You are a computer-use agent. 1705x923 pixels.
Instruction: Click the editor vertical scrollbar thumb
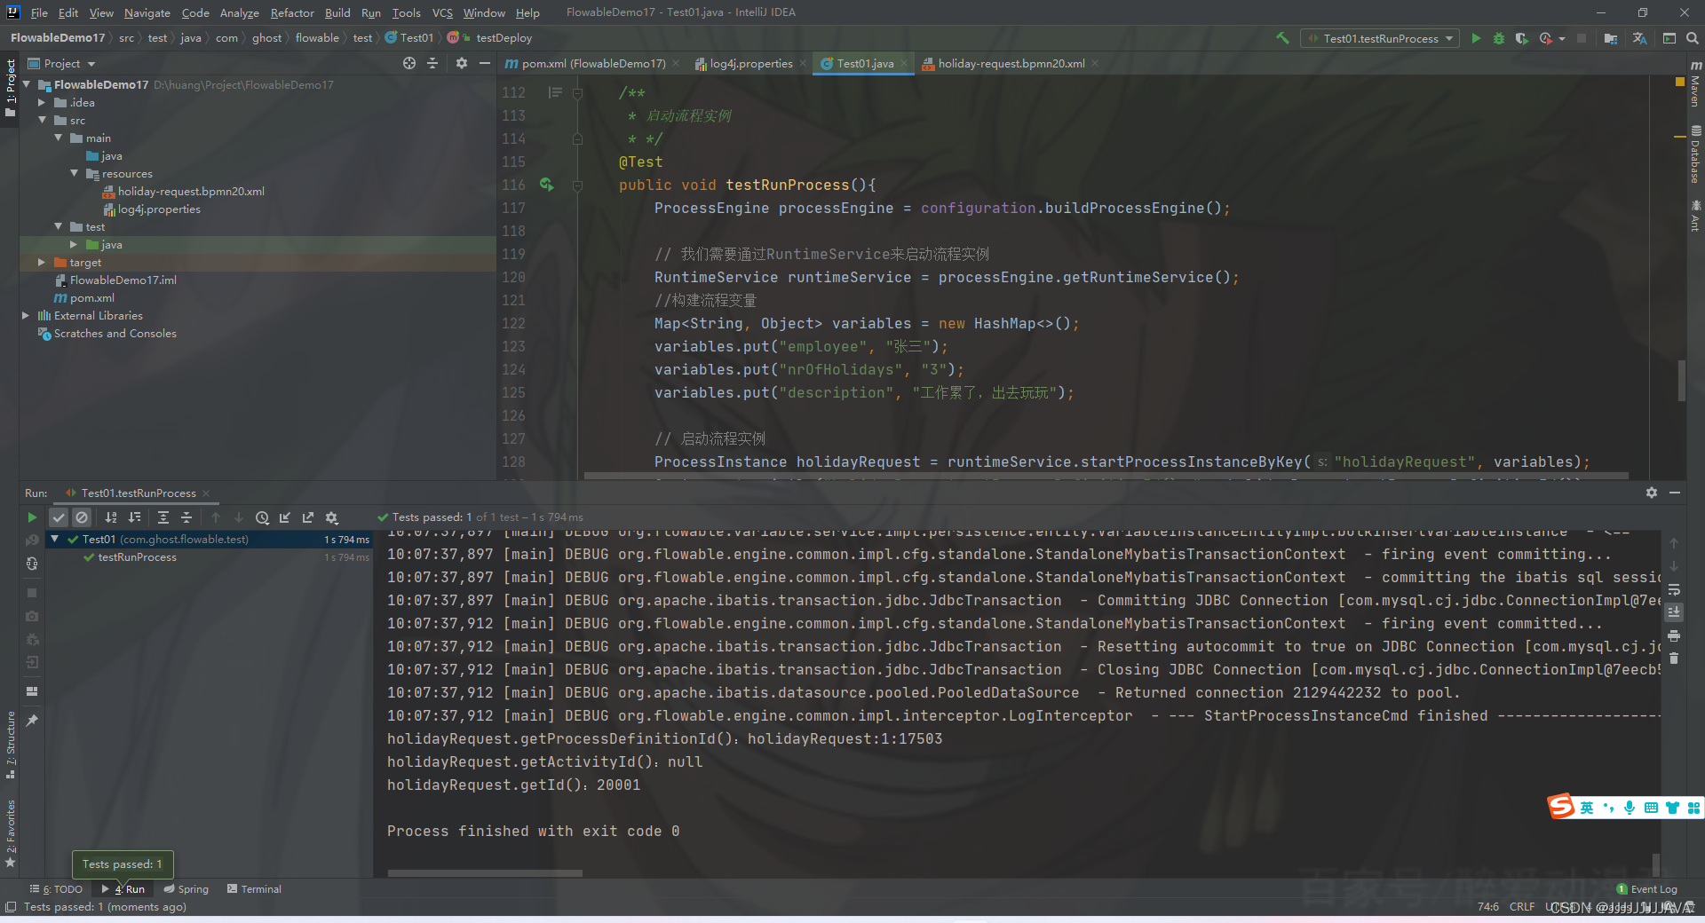(x=1681, y=381)
